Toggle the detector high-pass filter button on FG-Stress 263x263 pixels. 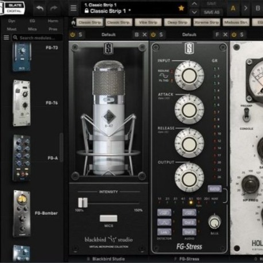164,212
